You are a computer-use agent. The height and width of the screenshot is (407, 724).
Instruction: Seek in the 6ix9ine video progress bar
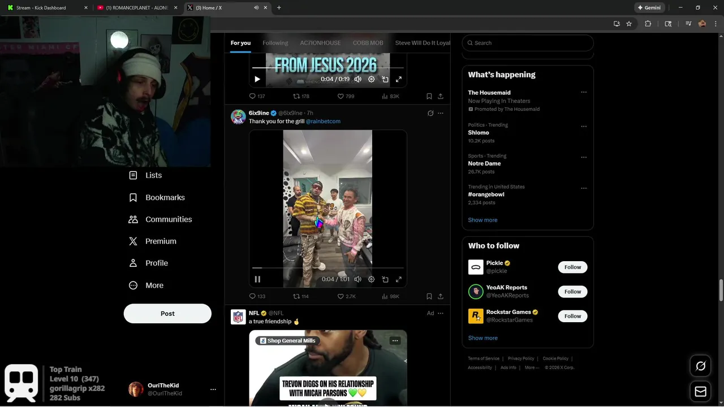[328, 268]
